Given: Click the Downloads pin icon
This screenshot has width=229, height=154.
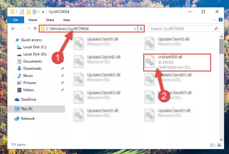Looking at the screenshot, I should coord(62,69).
